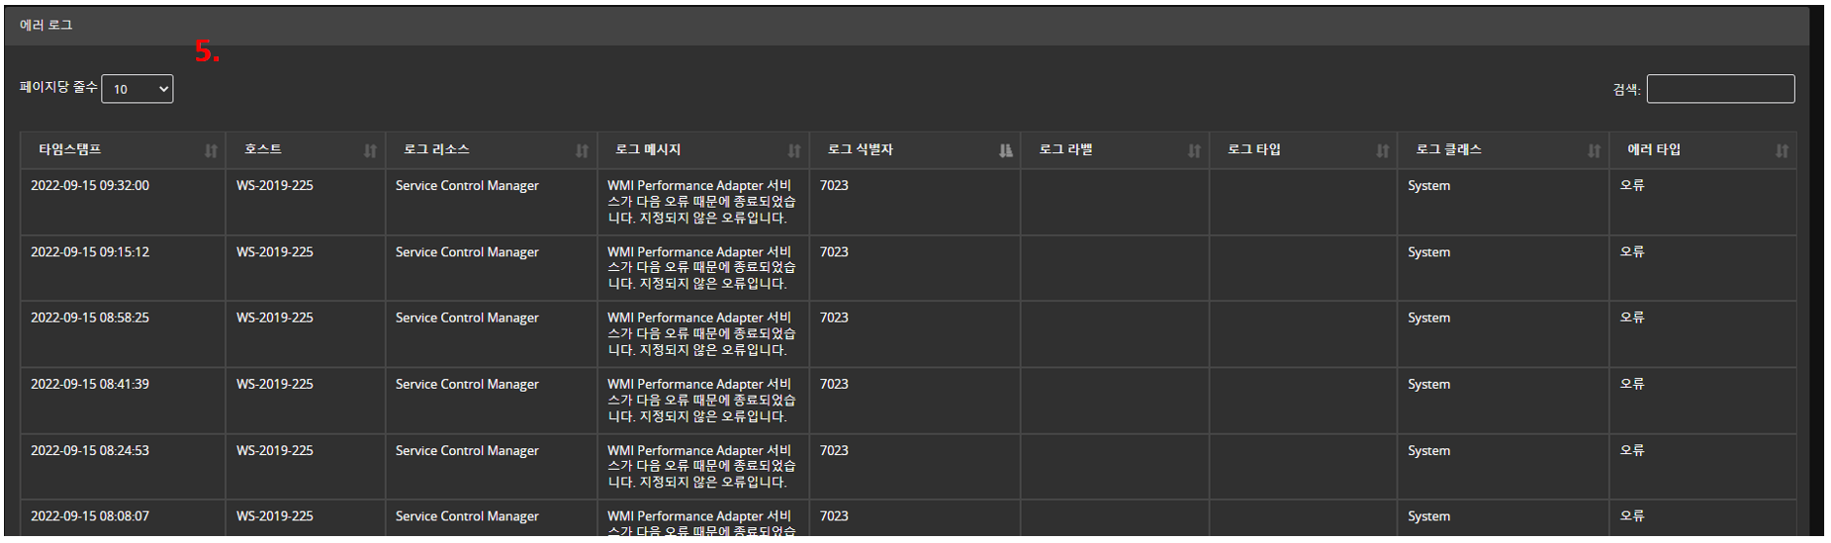Click sort icon in 로그 식별자 column

[1005, 151]
